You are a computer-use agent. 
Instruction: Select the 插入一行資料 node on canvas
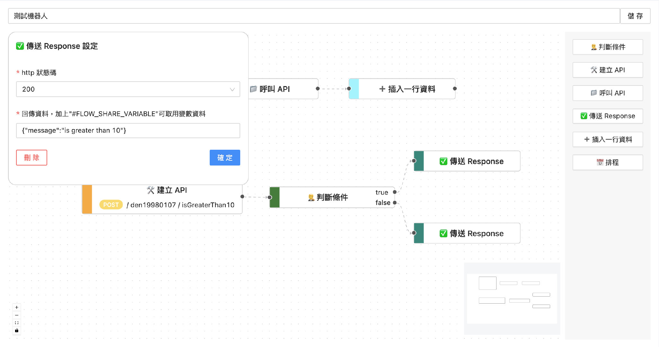(x=402, y=89)
